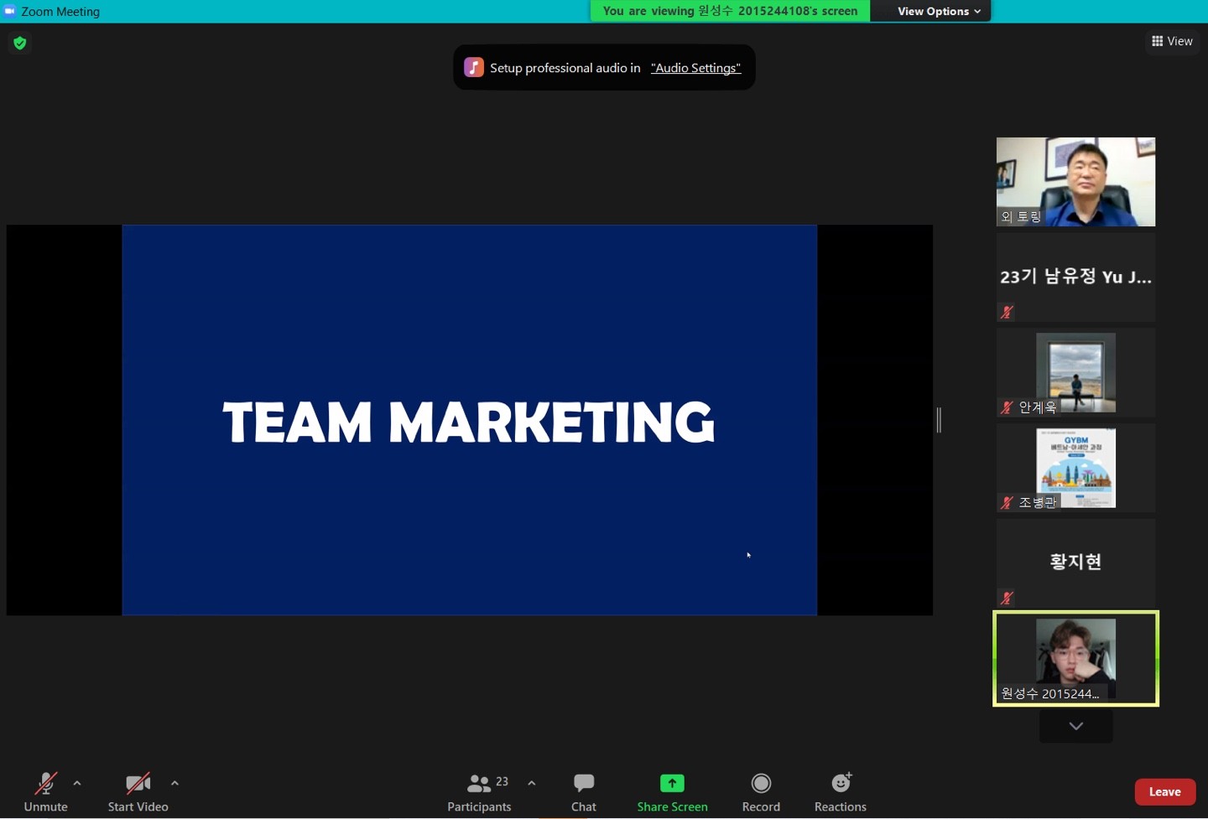Viewport: 1208px width, 819px height.
Task: Open the View Options dropdown
Action: point(938,11)
